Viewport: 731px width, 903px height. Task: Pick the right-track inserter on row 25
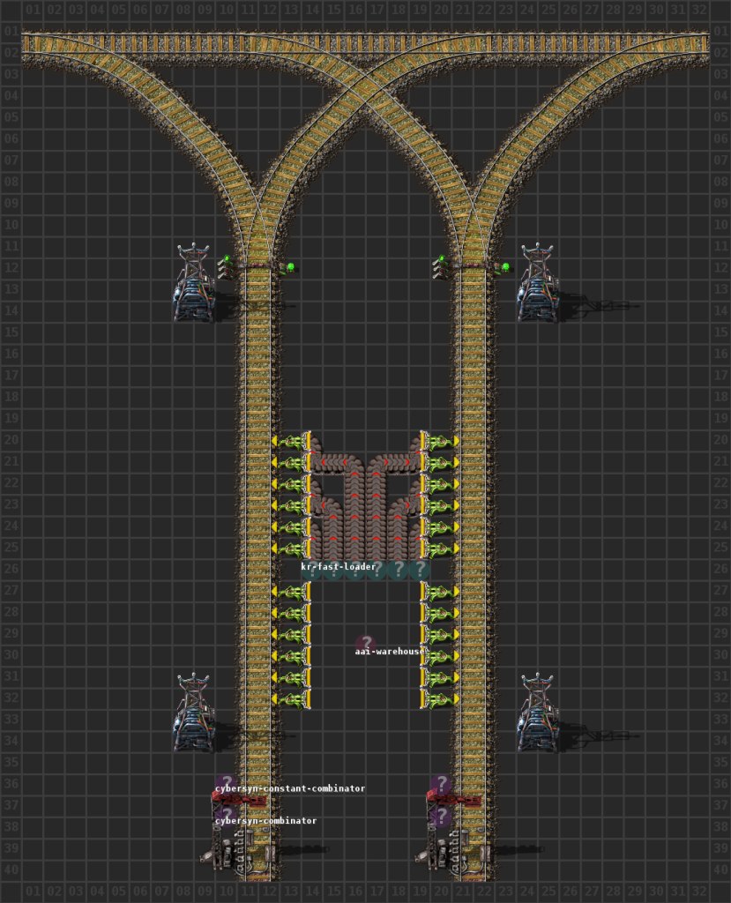[440, 549]
